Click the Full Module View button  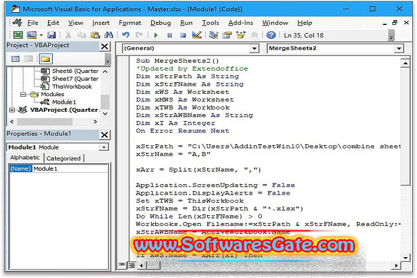click(131, 265)
